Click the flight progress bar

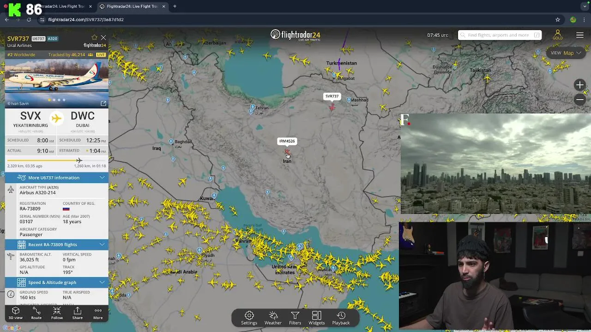pos(57,160)
